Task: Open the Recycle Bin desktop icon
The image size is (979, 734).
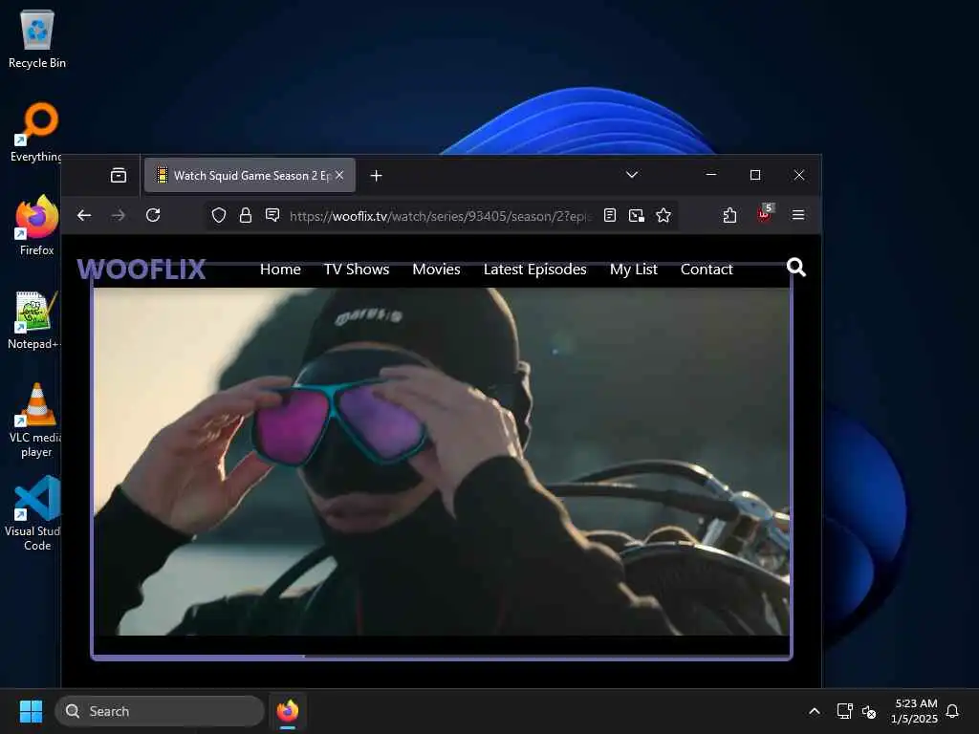Action: coord(37,38)
